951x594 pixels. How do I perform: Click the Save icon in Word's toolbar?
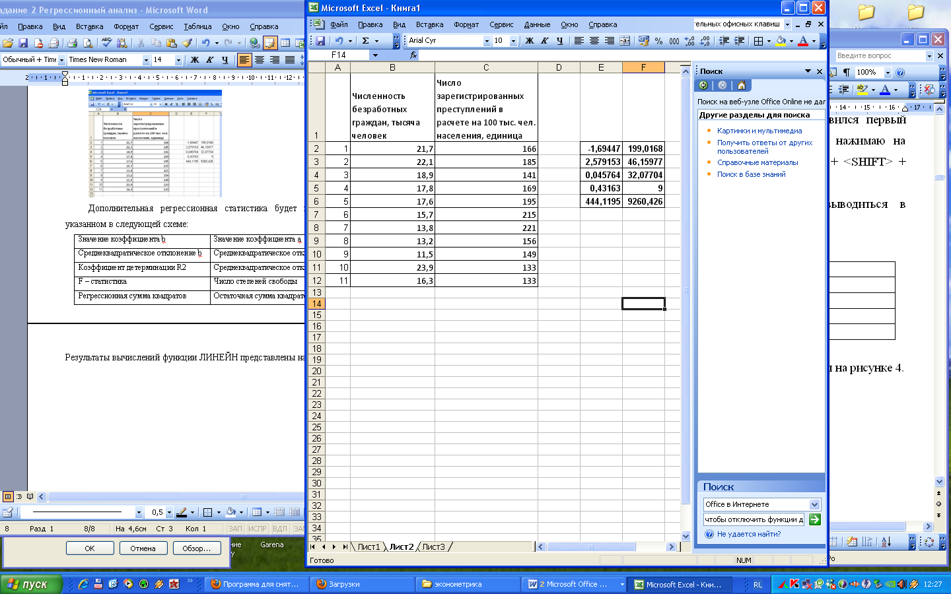coord(23,43)
